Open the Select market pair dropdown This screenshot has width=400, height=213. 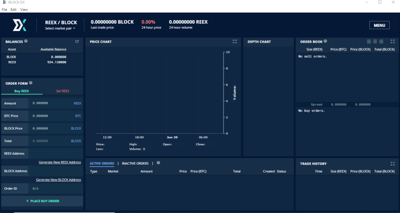click(x=60, y=28)
